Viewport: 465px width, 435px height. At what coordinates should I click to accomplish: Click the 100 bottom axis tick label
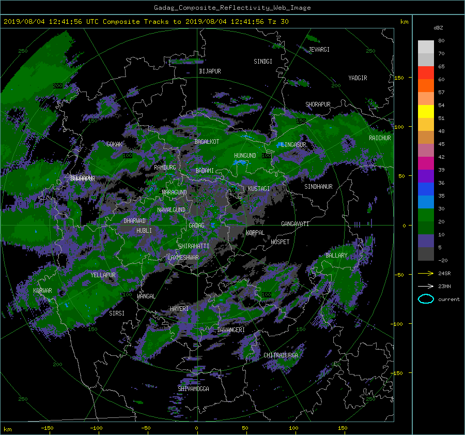(x=293, y=428)
